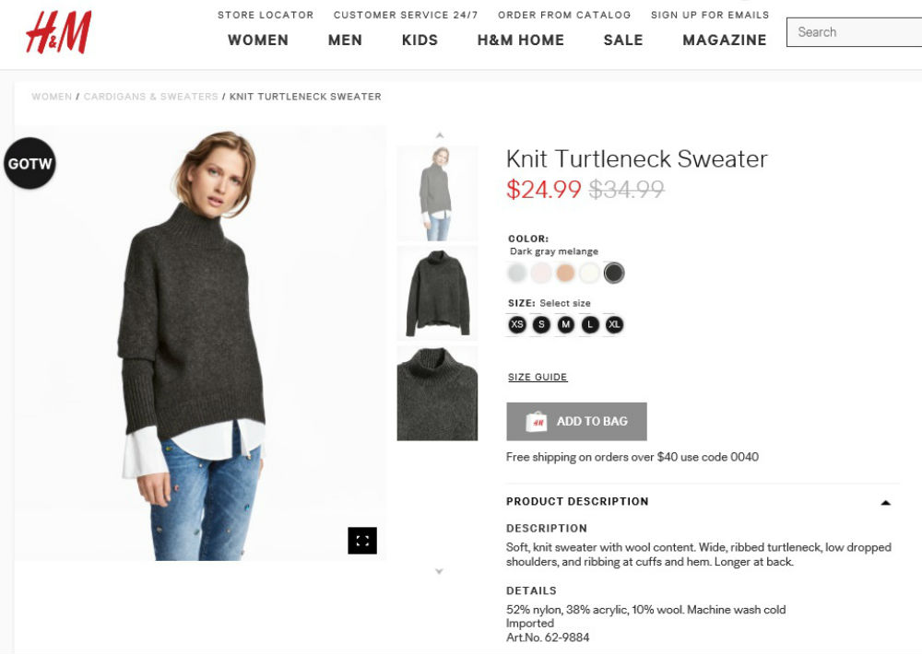
Task: Click the GOTW badge
Action: tap(30, 163)
